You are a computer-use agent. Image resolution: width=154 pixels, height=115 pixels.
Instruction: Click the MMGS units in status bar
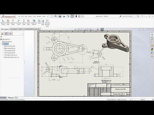pos(142,100)
